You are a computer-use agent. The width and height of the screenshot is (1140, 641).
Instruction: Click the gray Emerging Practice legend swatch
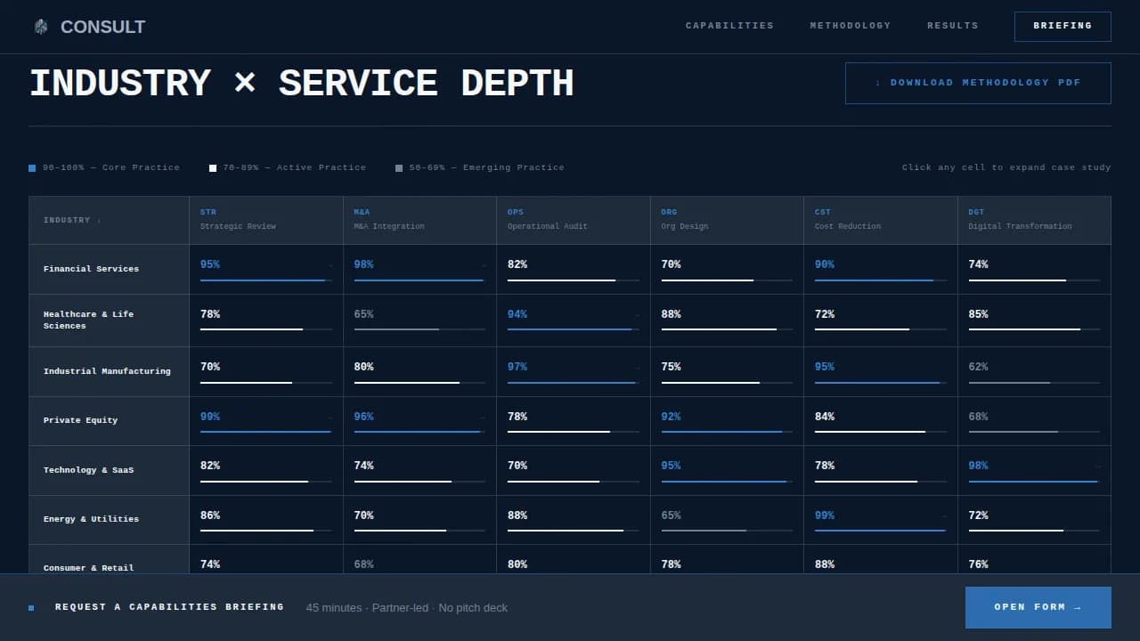399,167
